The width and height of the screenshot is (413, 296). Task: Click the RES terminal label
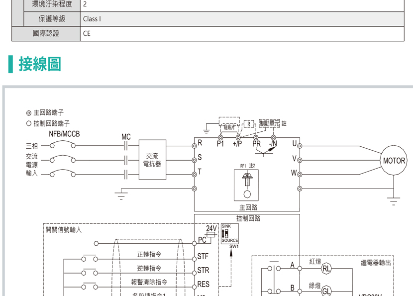(x=204, y=284)
